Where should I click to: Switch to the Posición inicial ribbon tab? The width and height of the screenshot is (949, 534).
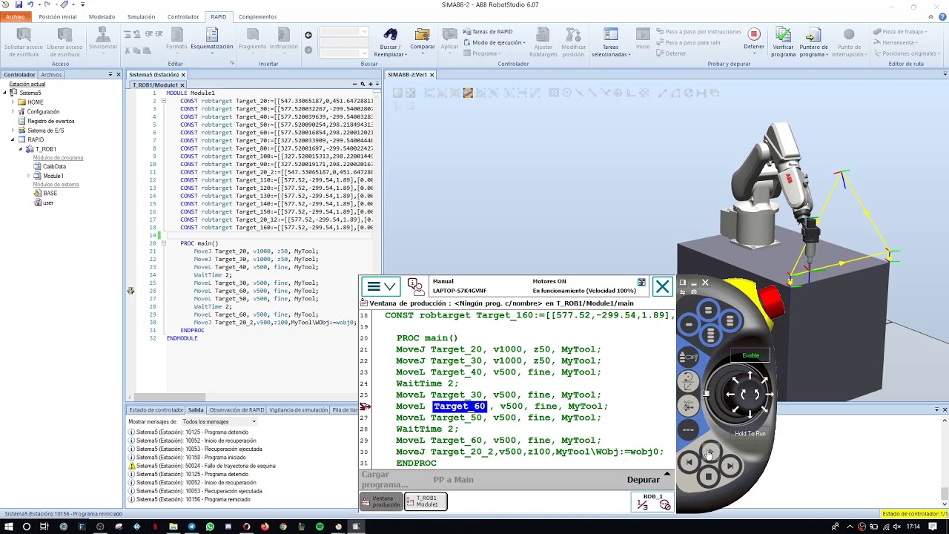click(58, 16)
